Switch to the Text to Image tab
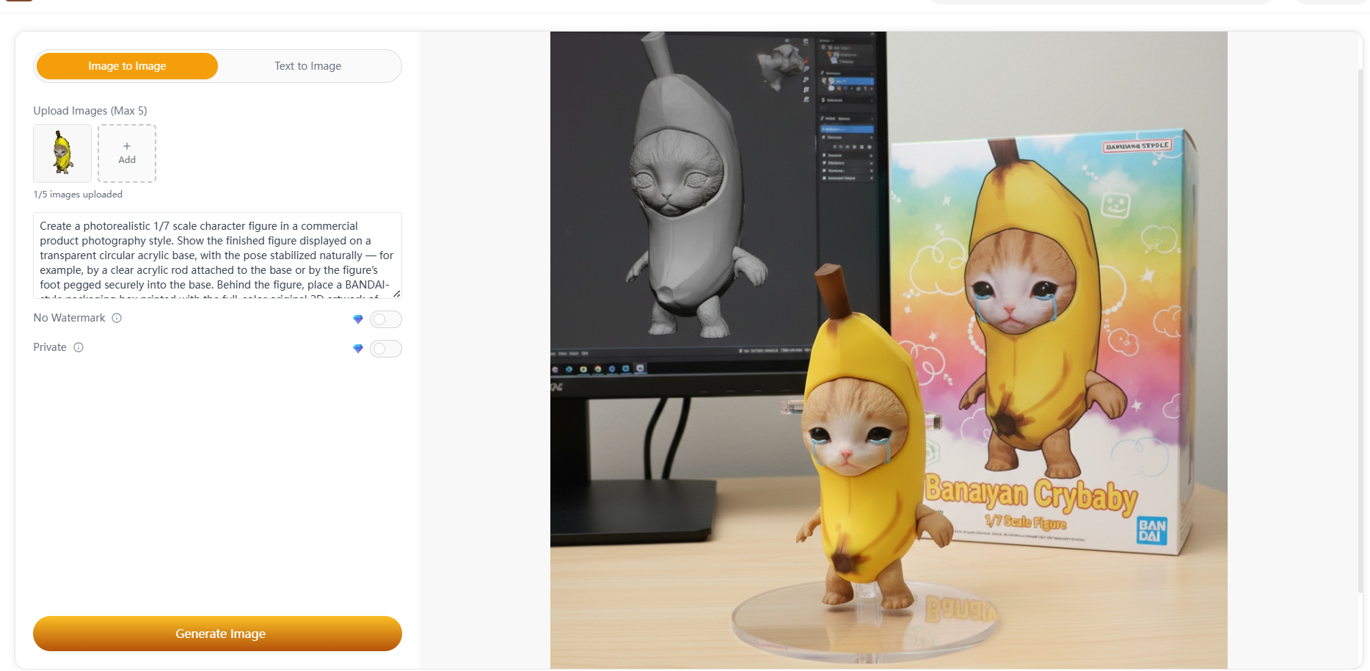This screenshot has width=1370, height=671. [308, 66]
